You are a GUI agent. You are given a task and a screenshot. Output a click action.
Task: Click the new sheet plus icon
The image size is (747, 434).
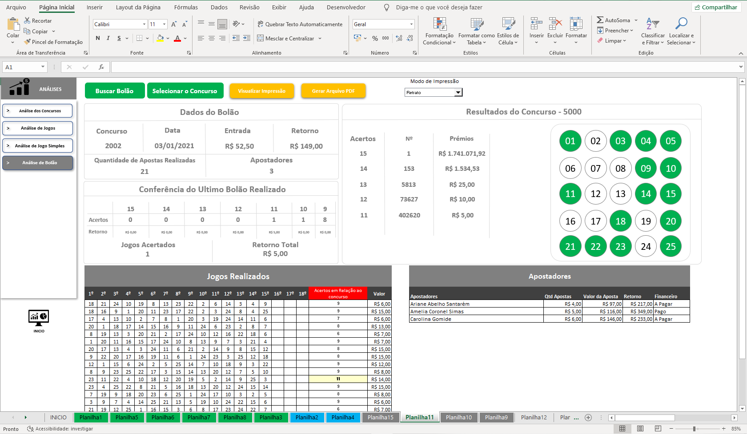(588, 417)
